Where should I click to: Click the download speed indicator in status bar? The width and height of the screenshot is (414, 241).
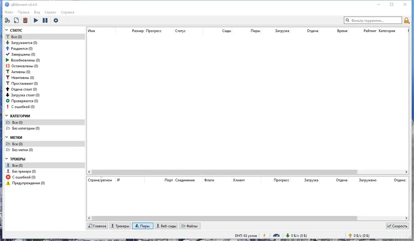[x=296, y=236]
